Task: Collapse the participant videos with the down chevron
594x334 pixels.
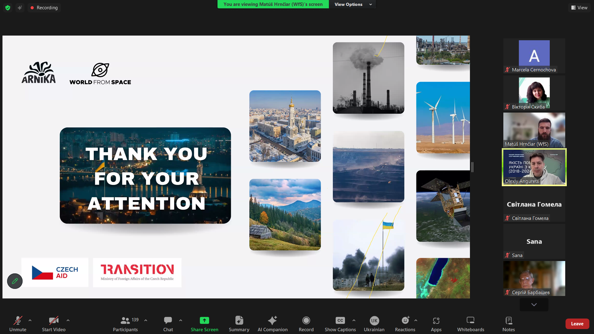Action: (x=534, y=305)
